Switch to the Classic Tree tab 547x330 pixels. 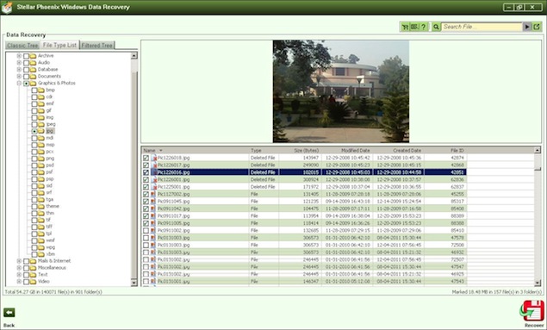click(x=22, y=46)
